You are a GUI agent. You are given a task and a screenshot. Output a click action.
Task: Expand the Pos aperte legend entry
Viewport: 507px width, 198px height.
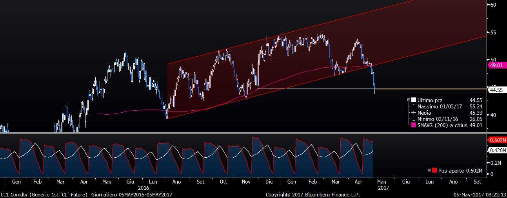click(429, 171)
